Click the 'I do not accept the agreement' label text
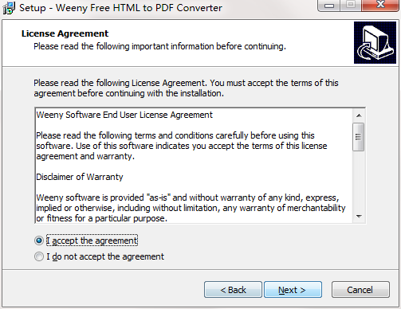The image size is (401, 309). (105, 256)
